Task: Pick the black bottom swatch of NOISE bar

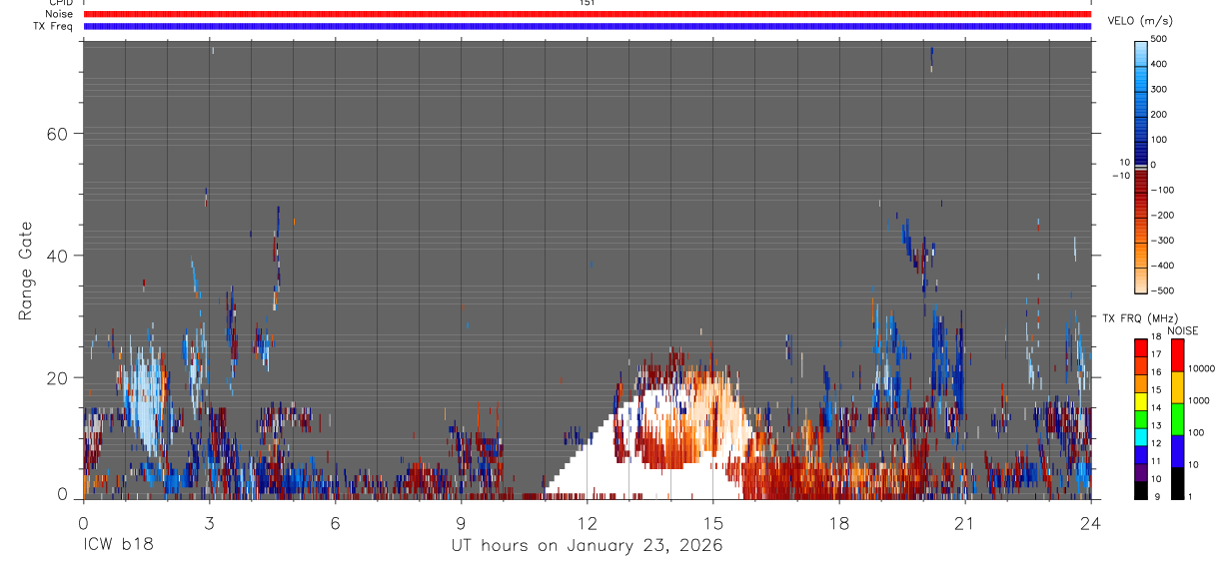Action: (x=1178, y=483)
